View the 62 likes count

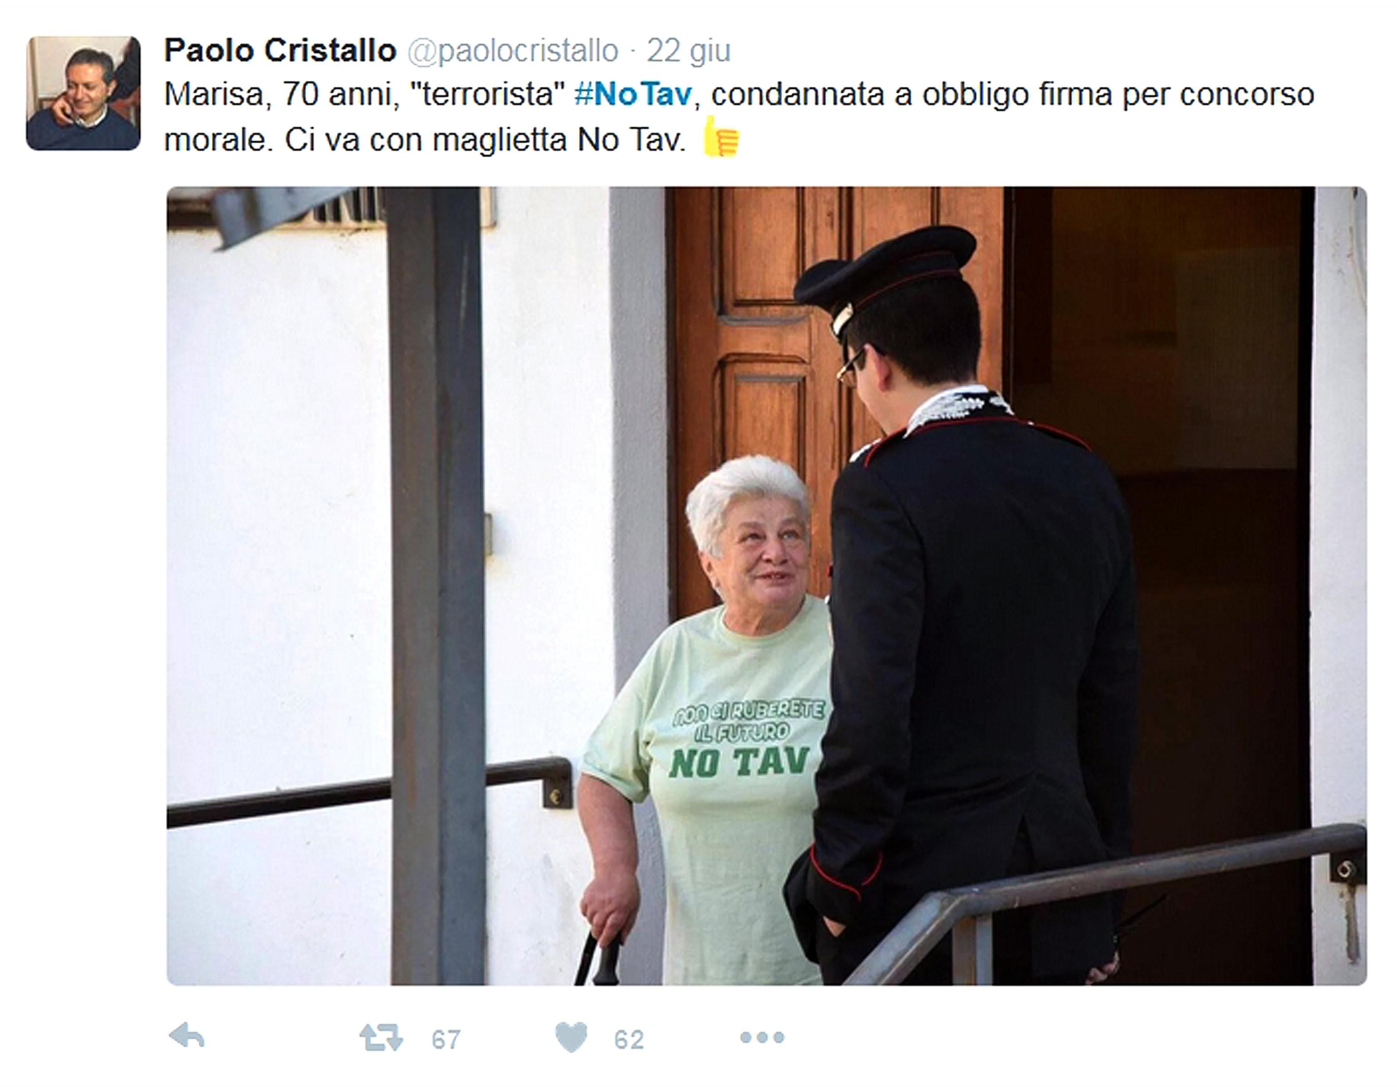point(629,1040)
